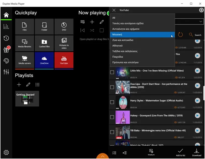
Task: Add items to Now playing list
Action: 92,22
